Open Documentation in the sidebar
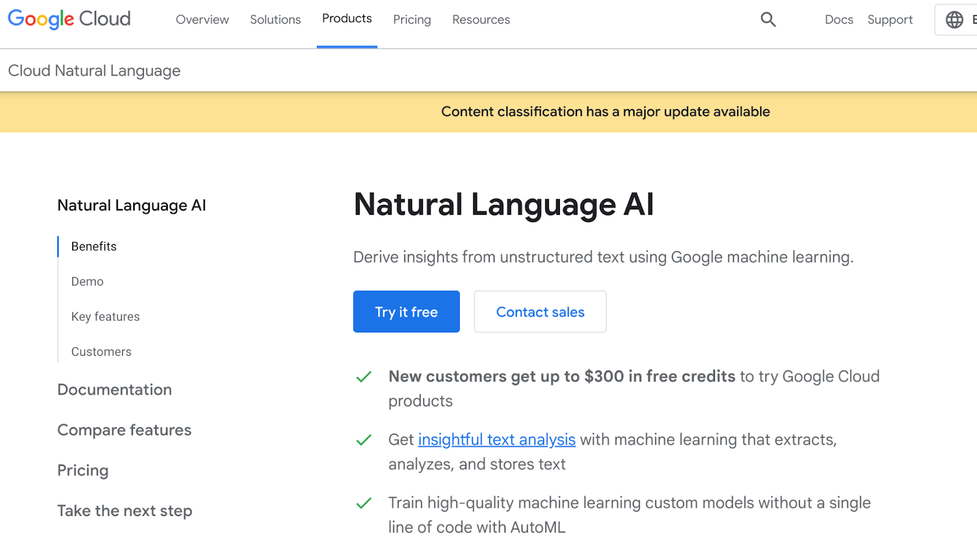 [x=114, y=390]
